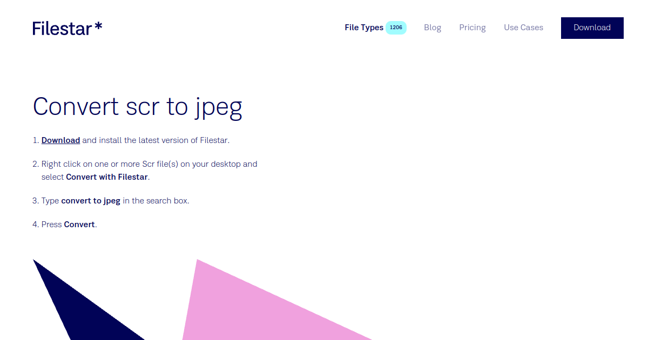Open File Types from the navigation bar
Image resolution: width=648 pixels, height=340 pixels.
pos(363,28)
